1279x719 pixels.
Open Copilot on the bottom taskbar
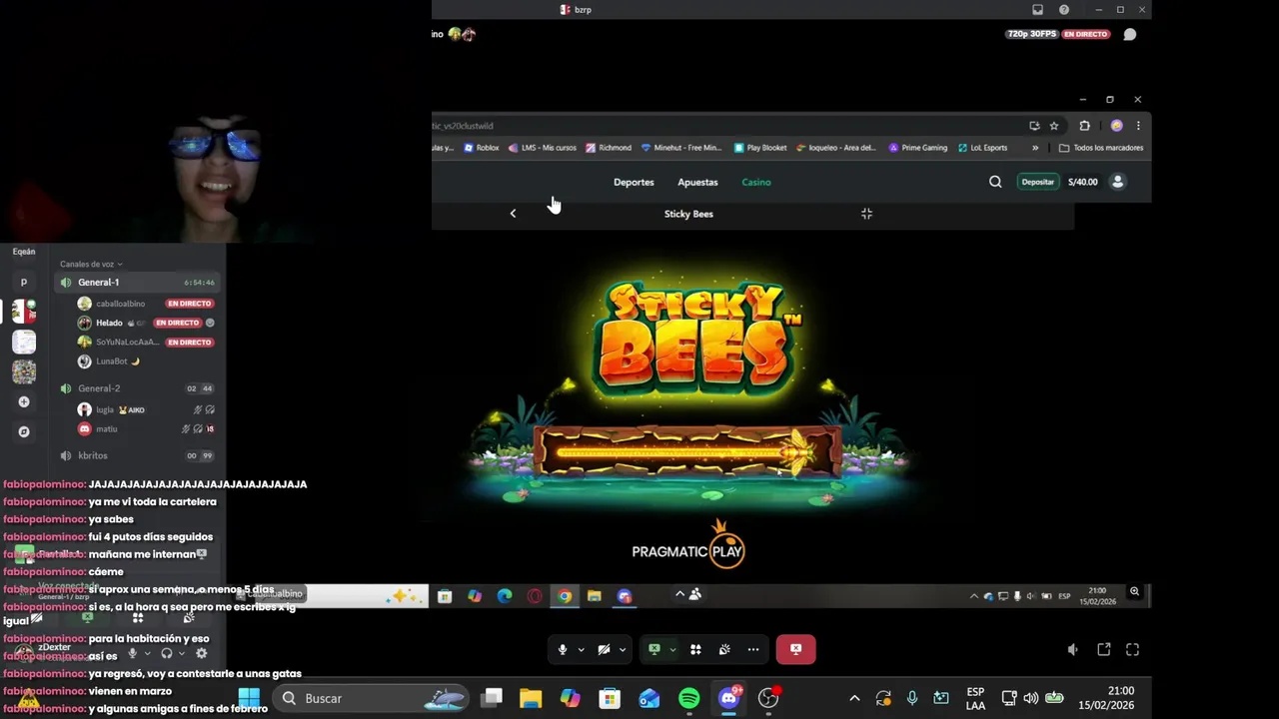coord(570,698)
